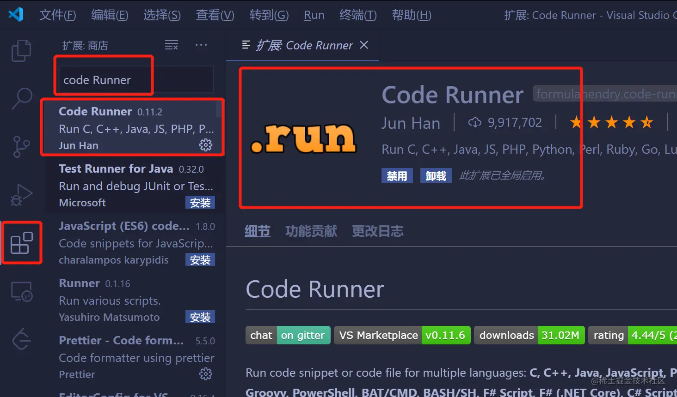Select JavaScript (ES6) code snippets item
Screen dimensions: 677x397
click(x=135, y=242)
